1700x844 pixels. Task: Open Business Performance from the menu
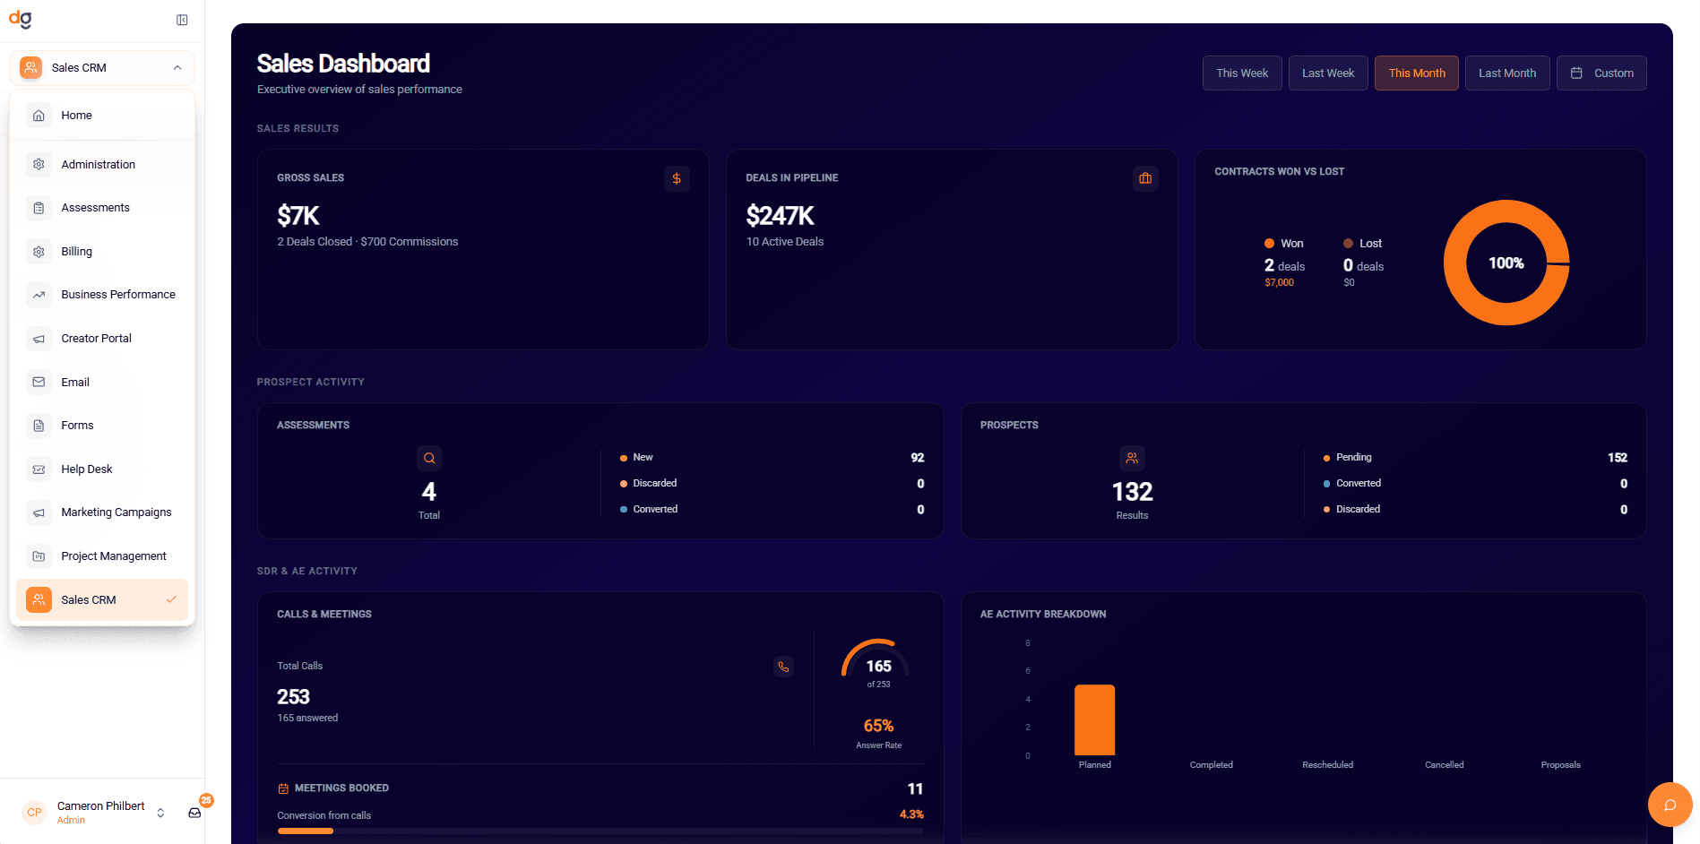117,295
